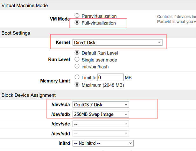The width and height of the screenshot is (196, 151).
Task: Click the disabled /dev/sdd dropdown
Action: 101,134
